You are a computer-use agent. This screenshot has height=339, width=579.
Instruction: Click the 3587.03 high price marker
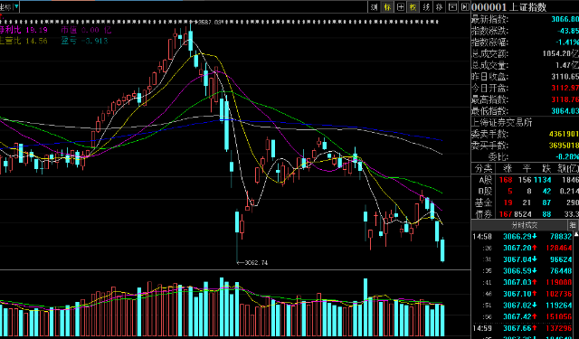click(x=208, y=22)
